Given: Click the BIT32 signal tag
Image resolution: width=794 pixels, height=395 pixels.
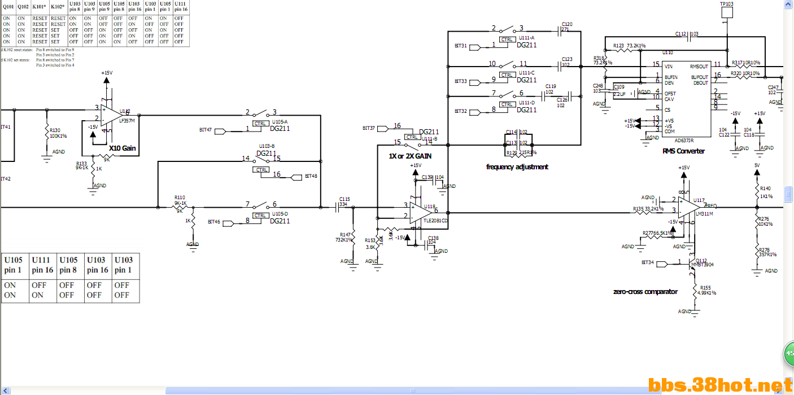Looking at the screenshot, I should (461, 111).
